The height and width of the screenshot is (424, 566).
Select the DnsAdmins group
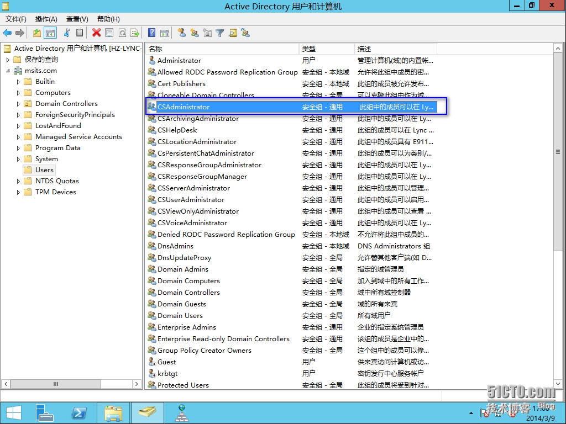point(291,246)
